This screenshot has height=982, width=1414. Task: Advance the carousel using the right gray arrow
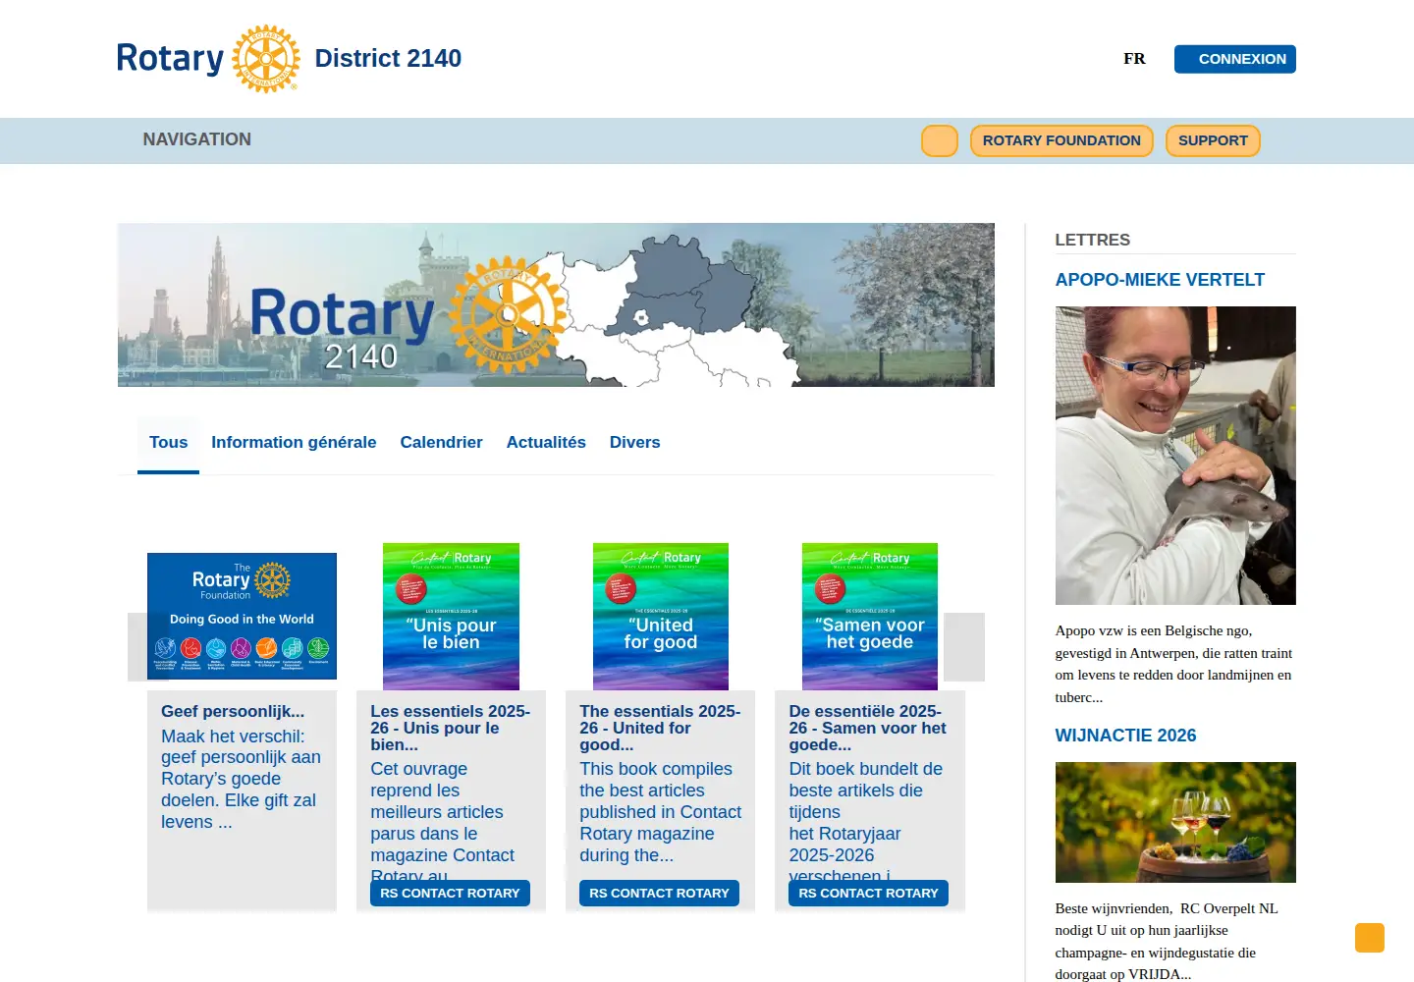pyautogui.click(x=964, y=647)
